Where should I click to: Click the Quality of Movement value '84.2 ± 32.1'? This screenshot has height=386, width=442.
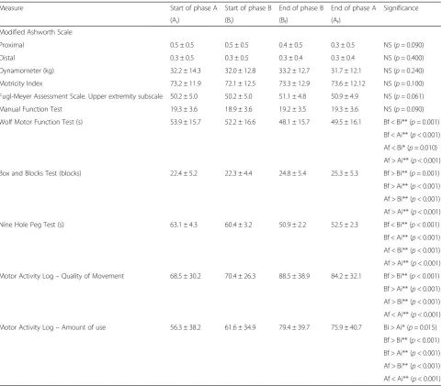[346, 276]
